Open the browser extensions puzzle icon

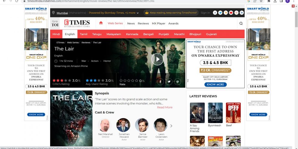coord(269,1)
